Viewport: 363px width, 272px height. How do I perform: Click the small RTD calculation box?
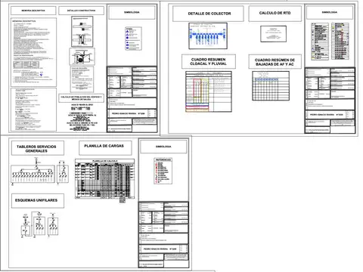273,34
